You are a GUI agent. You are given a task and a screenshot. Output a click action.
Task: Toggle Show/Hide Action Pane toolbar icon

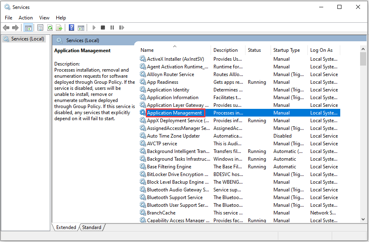click(x=81, y=28)
